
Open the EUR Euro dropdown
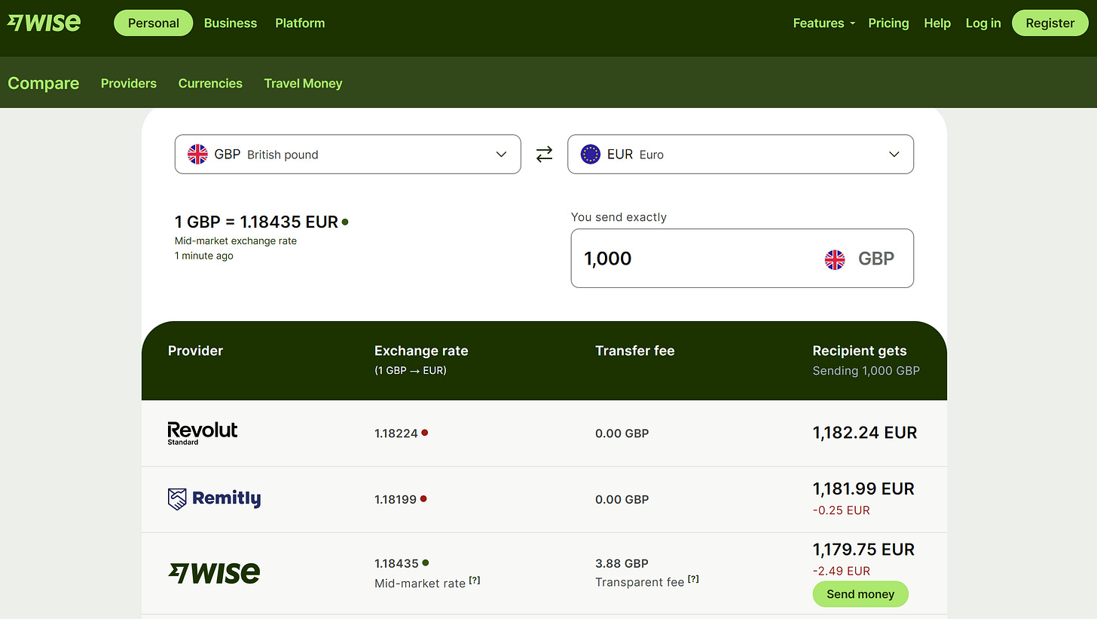[741, 154]
